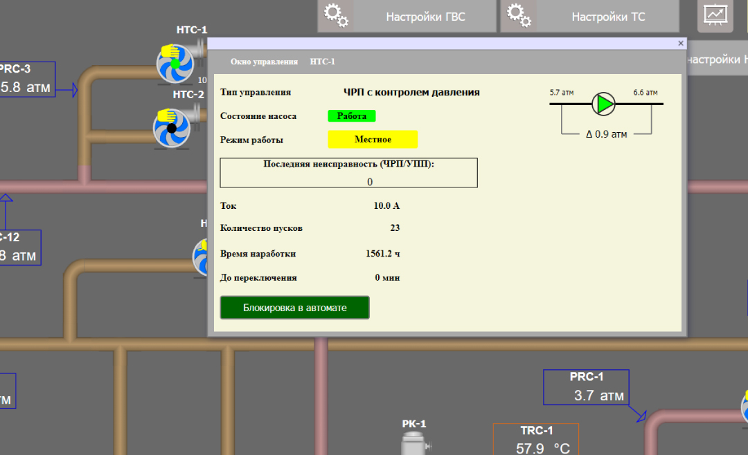748x455 pixels.
Task: Select the PRC-3 pressure readout
Action: pos(24,79)
